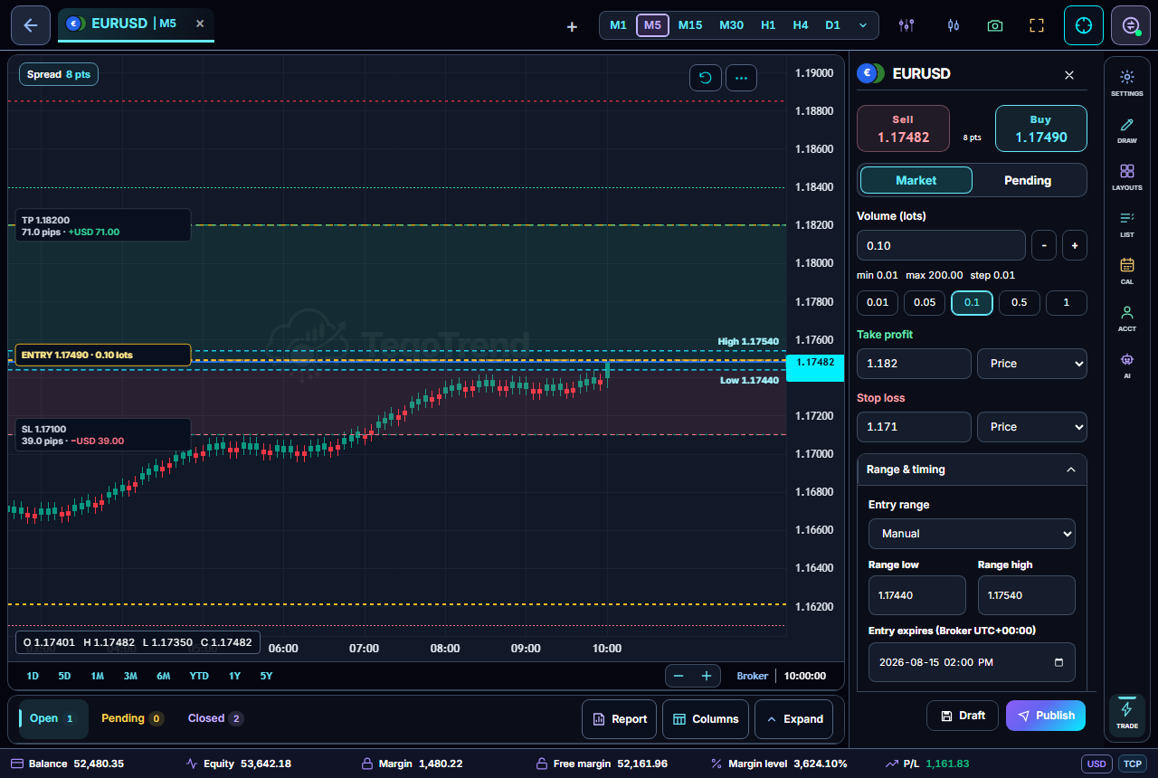Click the Range low input field

[917, 595]
